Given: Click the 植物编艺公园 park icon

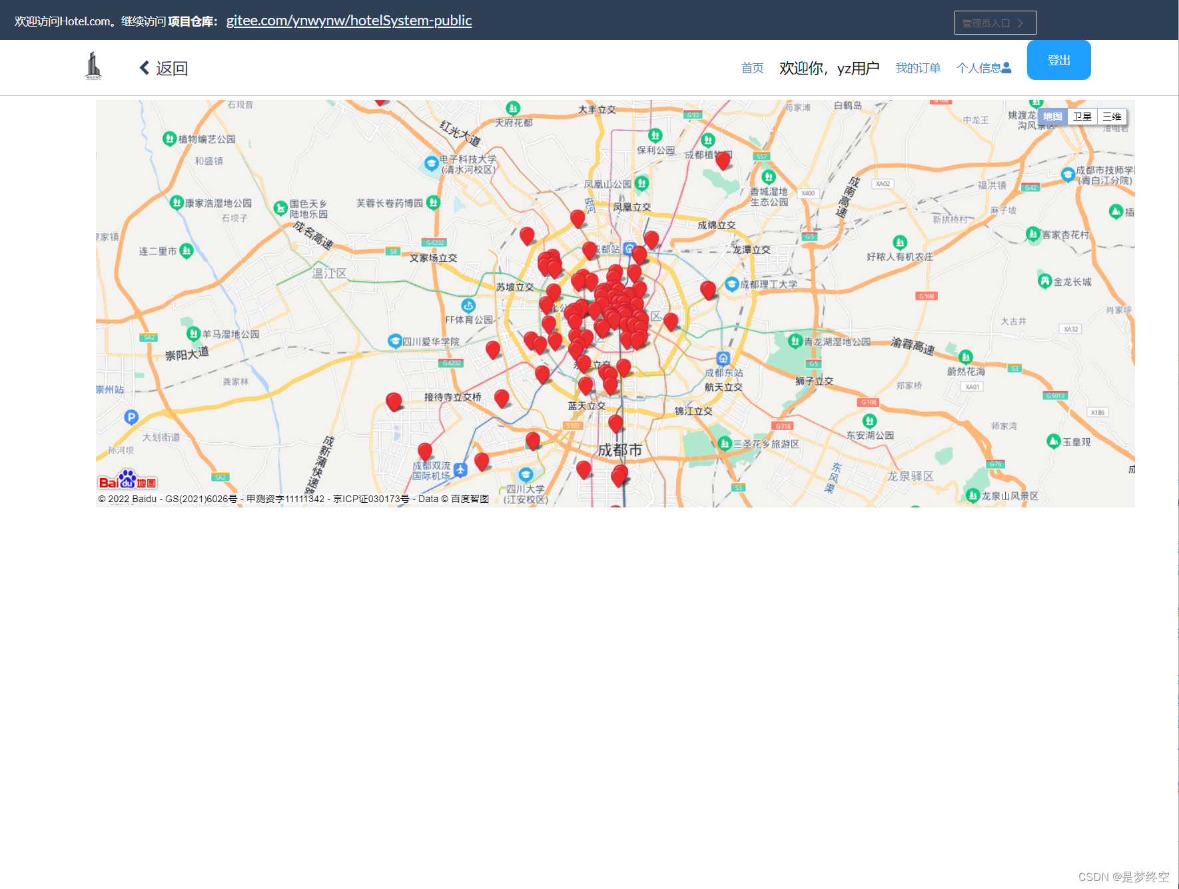Looking at the screenshot, I should [x=169, y=139].
